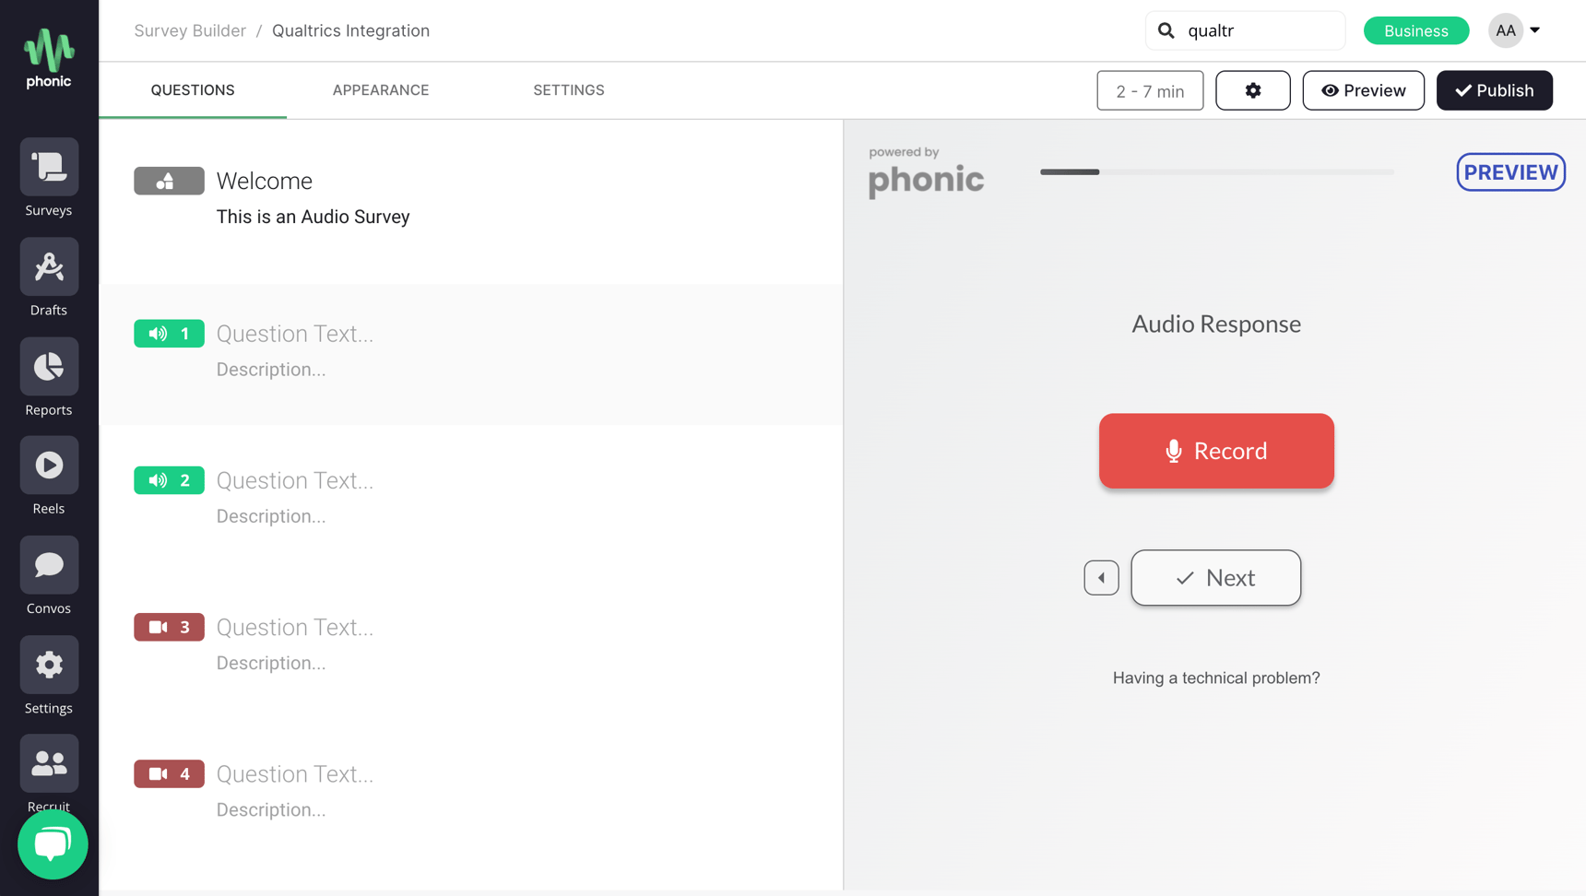Open the Reports section
The width and height of the screenshot is (1586, 896).
point(48,366)
